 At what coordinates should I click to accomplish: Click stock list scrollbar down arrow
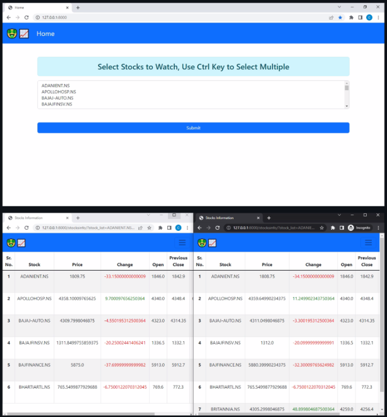pyautogui.click(x=347, y=106)
